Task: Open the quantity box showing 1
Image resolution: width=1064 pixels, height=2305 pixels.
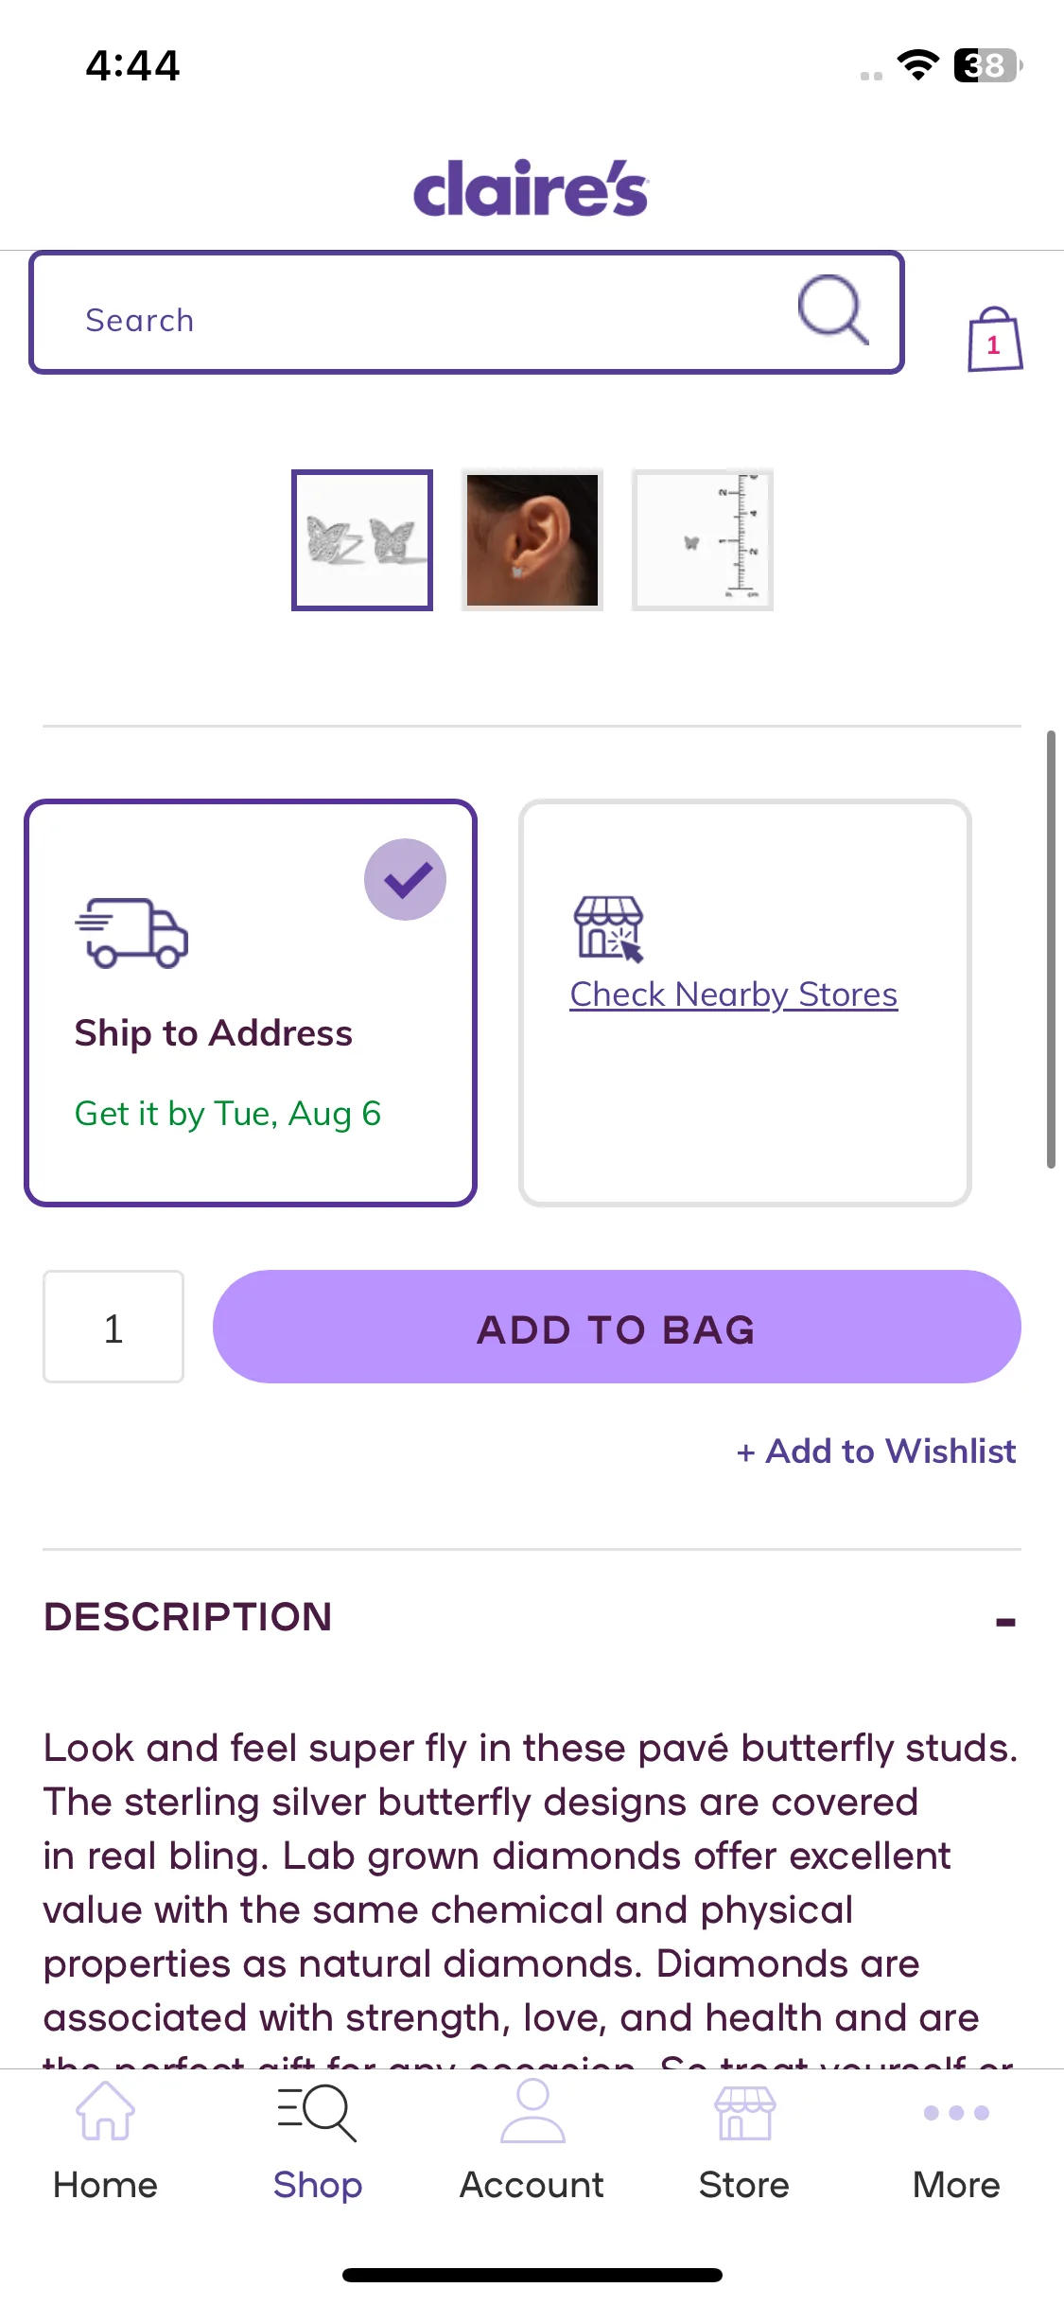Action: tap(113, 1327)
